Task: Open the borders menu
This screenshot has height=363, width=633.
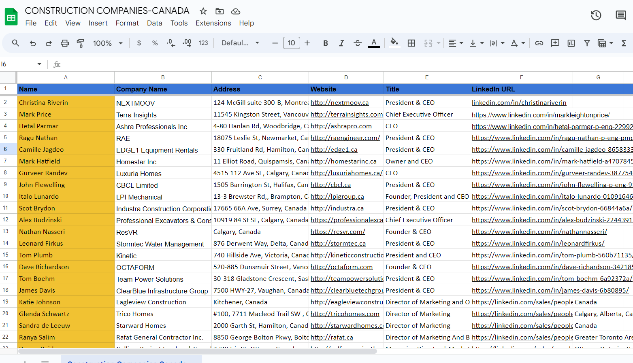Action: (x=411, y=43)
